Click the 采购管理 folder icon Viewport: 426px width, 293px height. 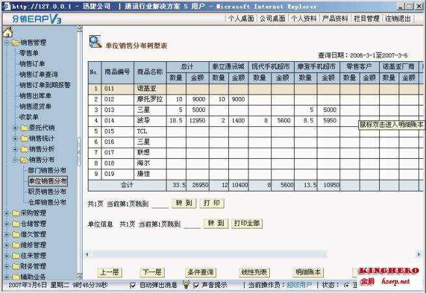[x=16, y=213]
